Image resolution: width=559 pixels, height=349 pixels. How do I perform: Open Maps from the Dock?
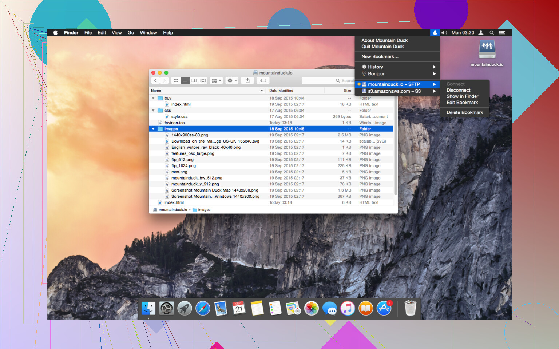point(293,309)
